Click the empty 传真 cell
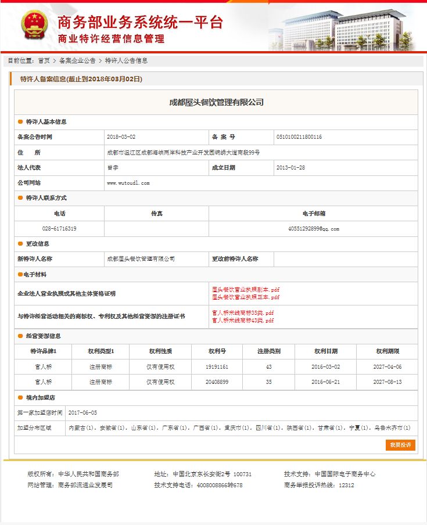Viewport: 427px width, 525px height. coord(156,229)
